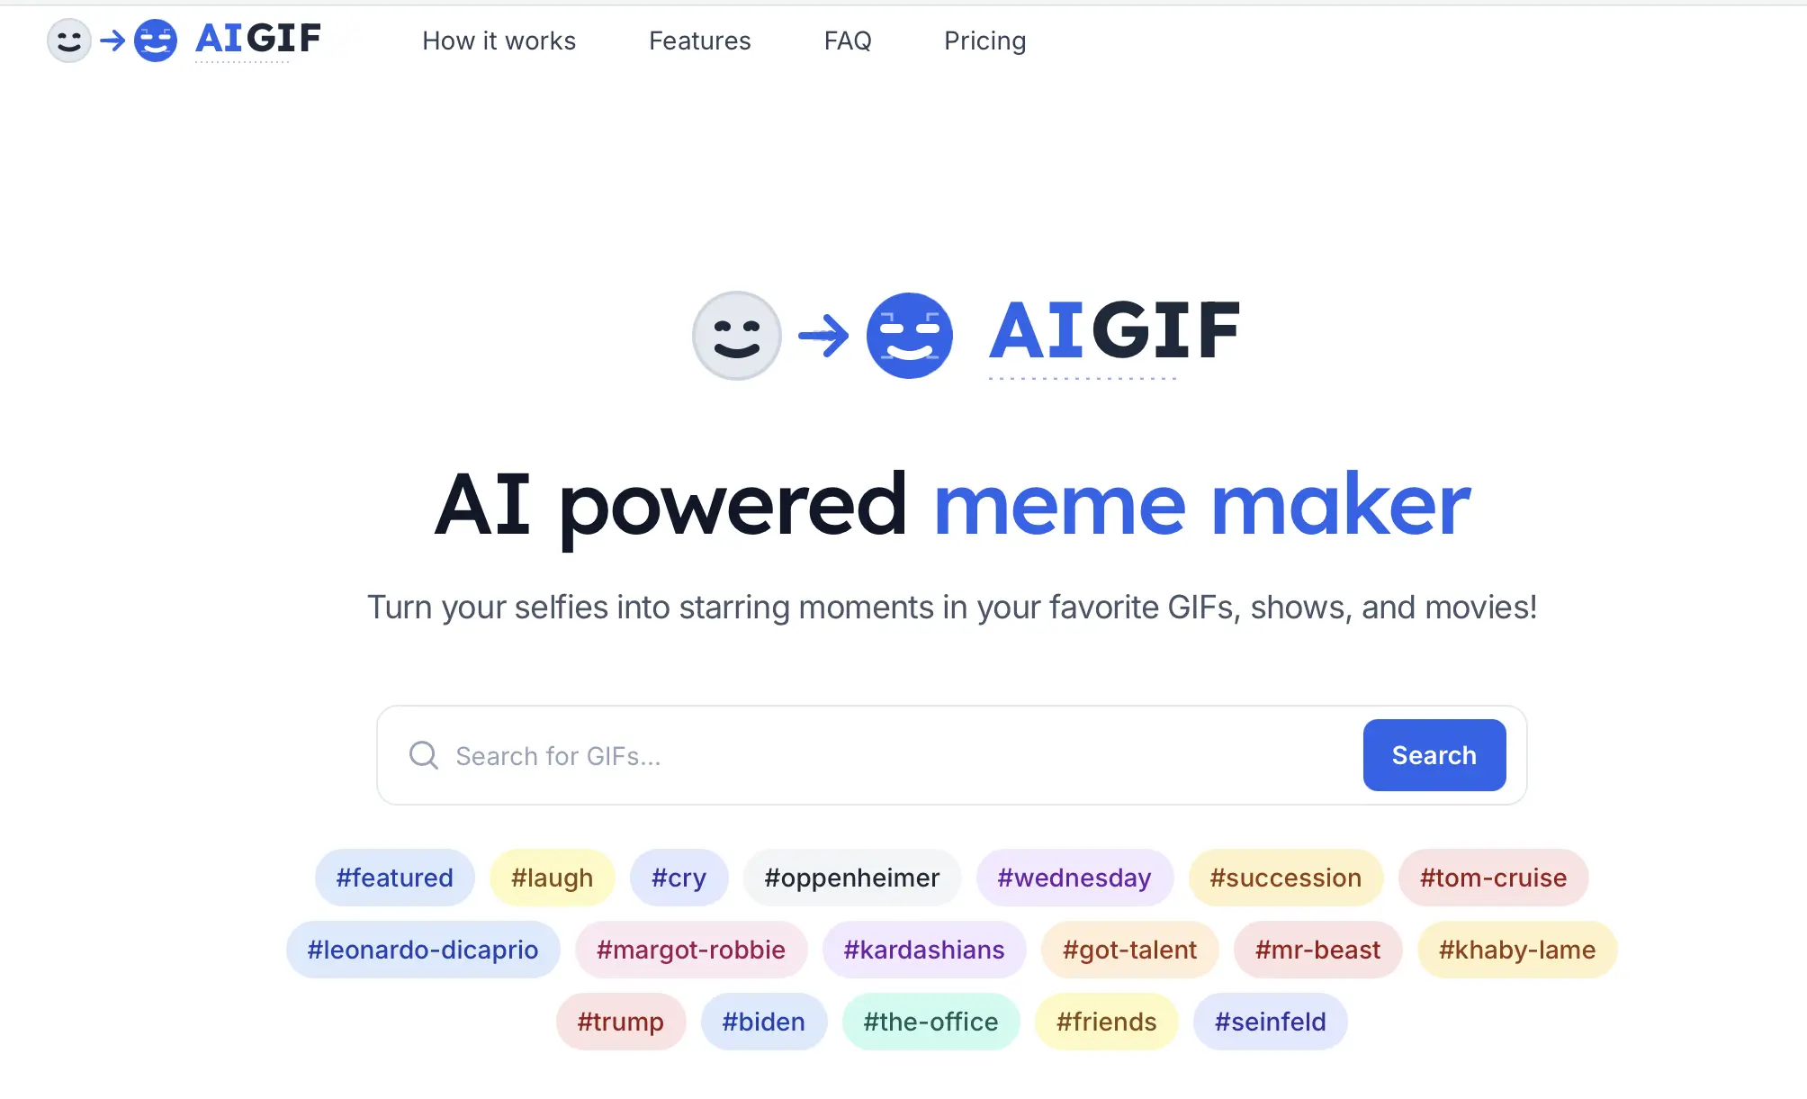Select the #wednesday filter toggle
Image resolution: width=1807 pixels, height=1099 pixels.
pyautogui.click(x=1074, y=877)
